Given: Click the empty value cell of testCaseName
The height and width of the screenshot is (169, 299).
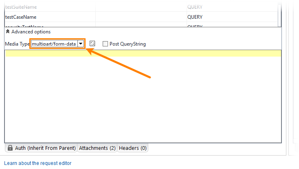Looking at the screenshot, I should (141, 17).
